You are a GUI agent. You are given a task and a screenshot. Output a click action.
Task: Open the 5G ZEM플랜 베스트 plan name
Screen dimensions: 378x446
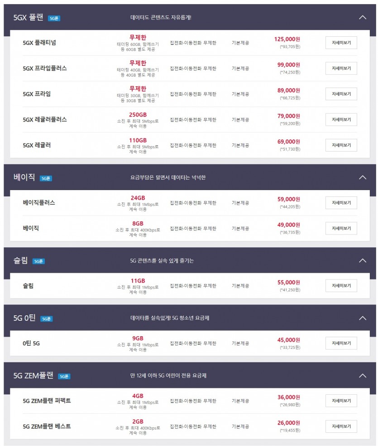[47, 426]
